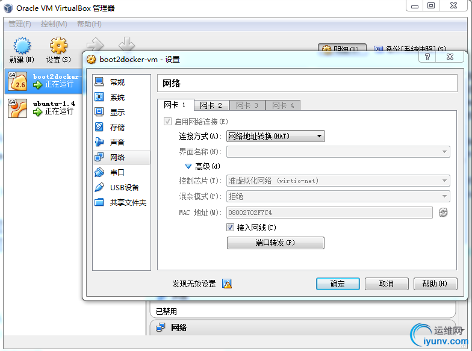Click ubuntu-1.4 VM icon in list
472x351 pixels.
(17, 108)
